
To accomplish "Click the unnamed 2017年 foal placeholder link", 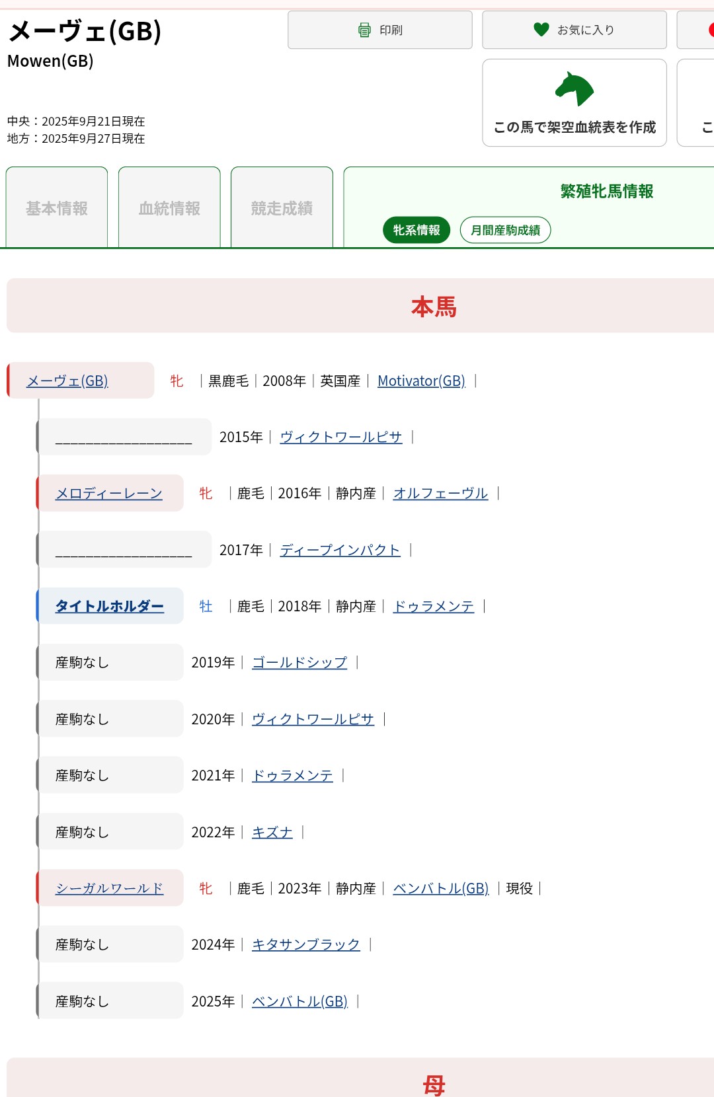I will pos(124,550).
